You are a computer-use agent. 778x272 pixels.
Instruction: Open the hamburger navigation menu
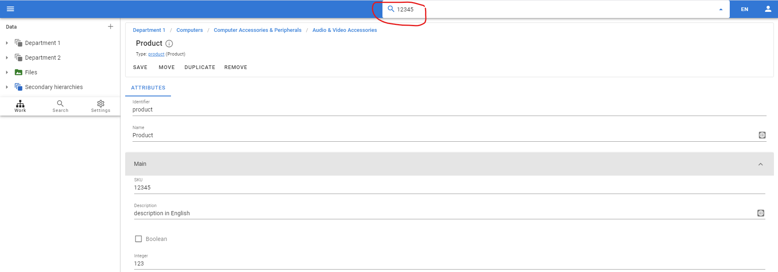(11, 9)
